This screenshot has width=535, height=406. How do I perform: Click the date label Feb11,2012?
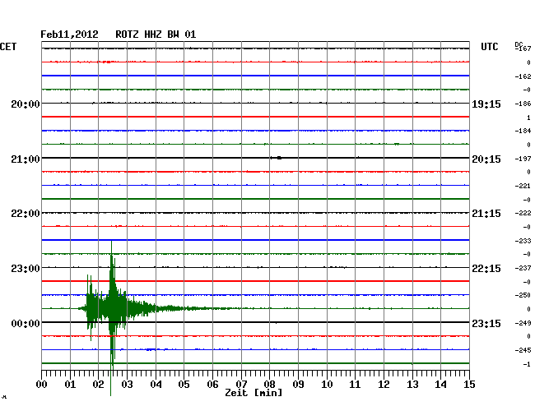coord(69,35)
